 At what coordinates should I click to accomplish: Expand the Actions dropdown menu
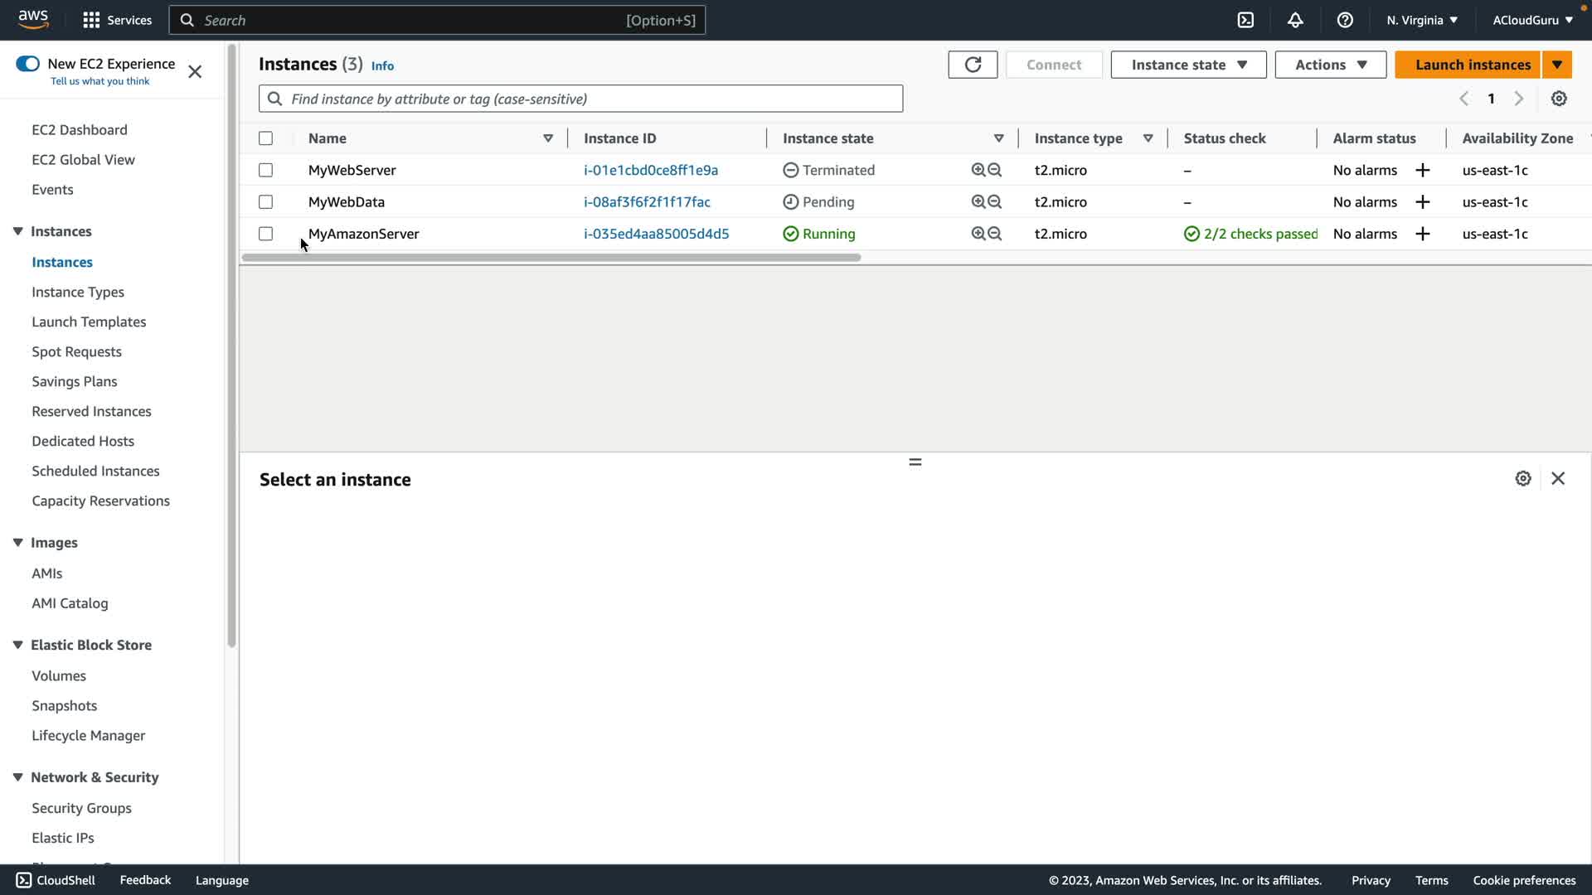[x=1330, y=65]
